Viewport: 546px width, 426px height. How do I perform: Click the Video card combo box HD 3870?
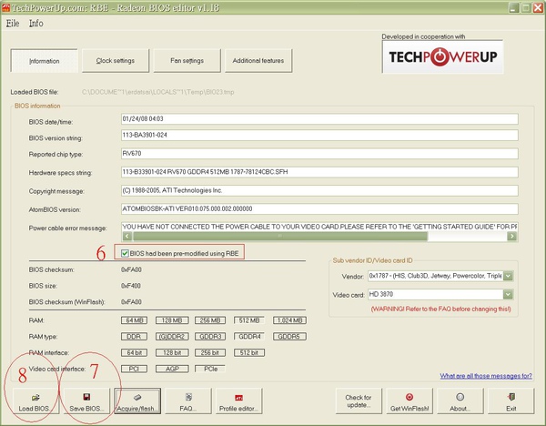tap(435, 295)
